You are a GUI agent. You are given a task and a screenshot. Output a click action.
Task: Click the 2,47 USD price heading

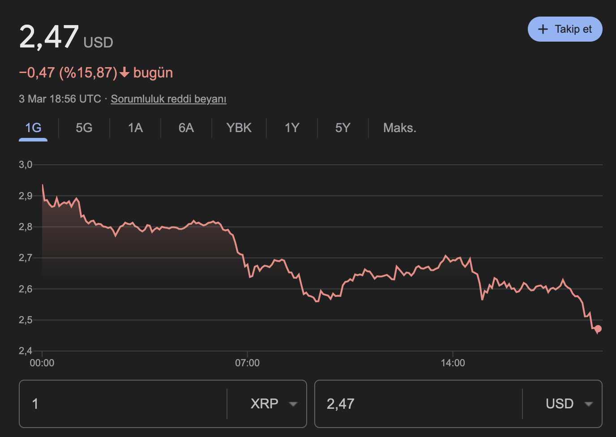click(66, 37)
